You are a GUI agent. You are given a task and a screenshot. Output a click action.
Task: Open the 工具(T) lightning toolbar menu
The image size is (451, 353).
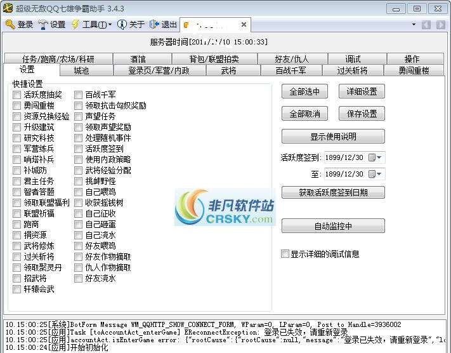coord(75,25)
